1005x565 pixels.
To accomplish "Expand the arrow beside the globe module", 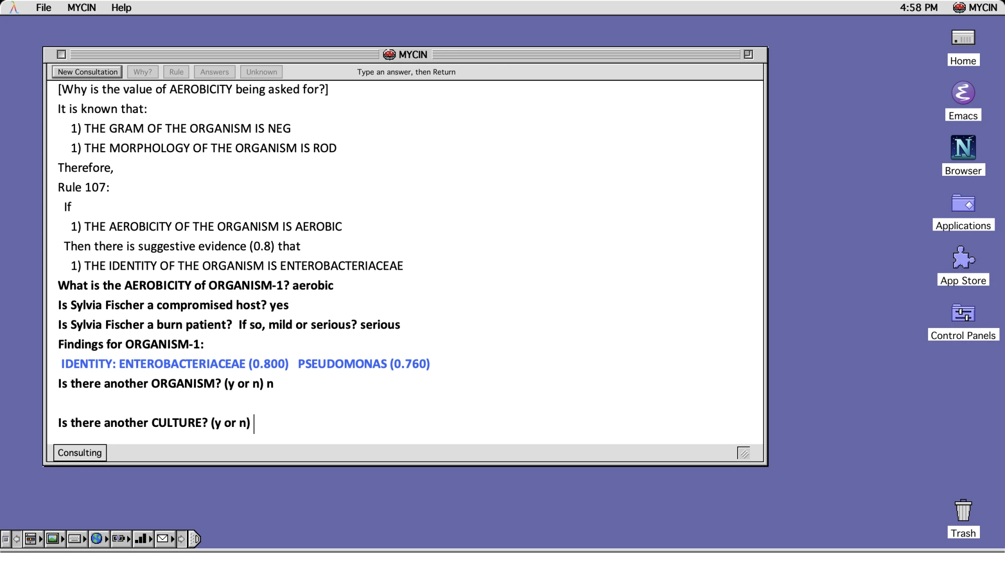I will [x=107, y=539].
